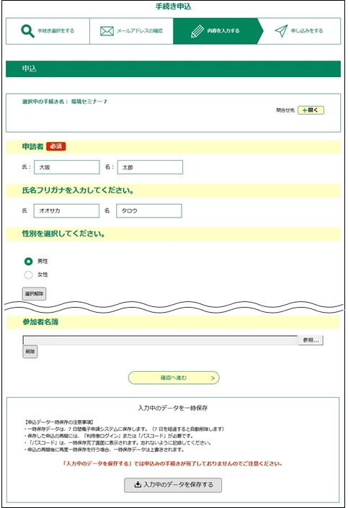Screen dimensions: 348x508
Task: Click the 名 name field containing 太郎
Action: (x=150, y=167)
